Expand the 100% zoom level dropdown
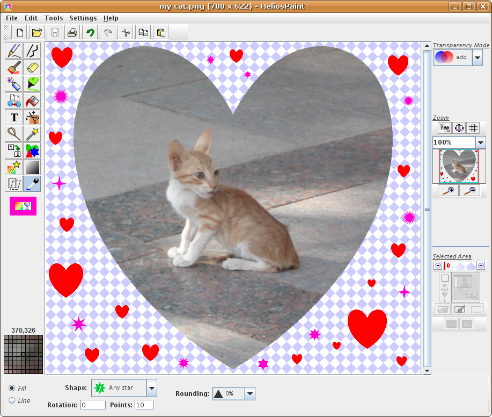 pos(480,142)
